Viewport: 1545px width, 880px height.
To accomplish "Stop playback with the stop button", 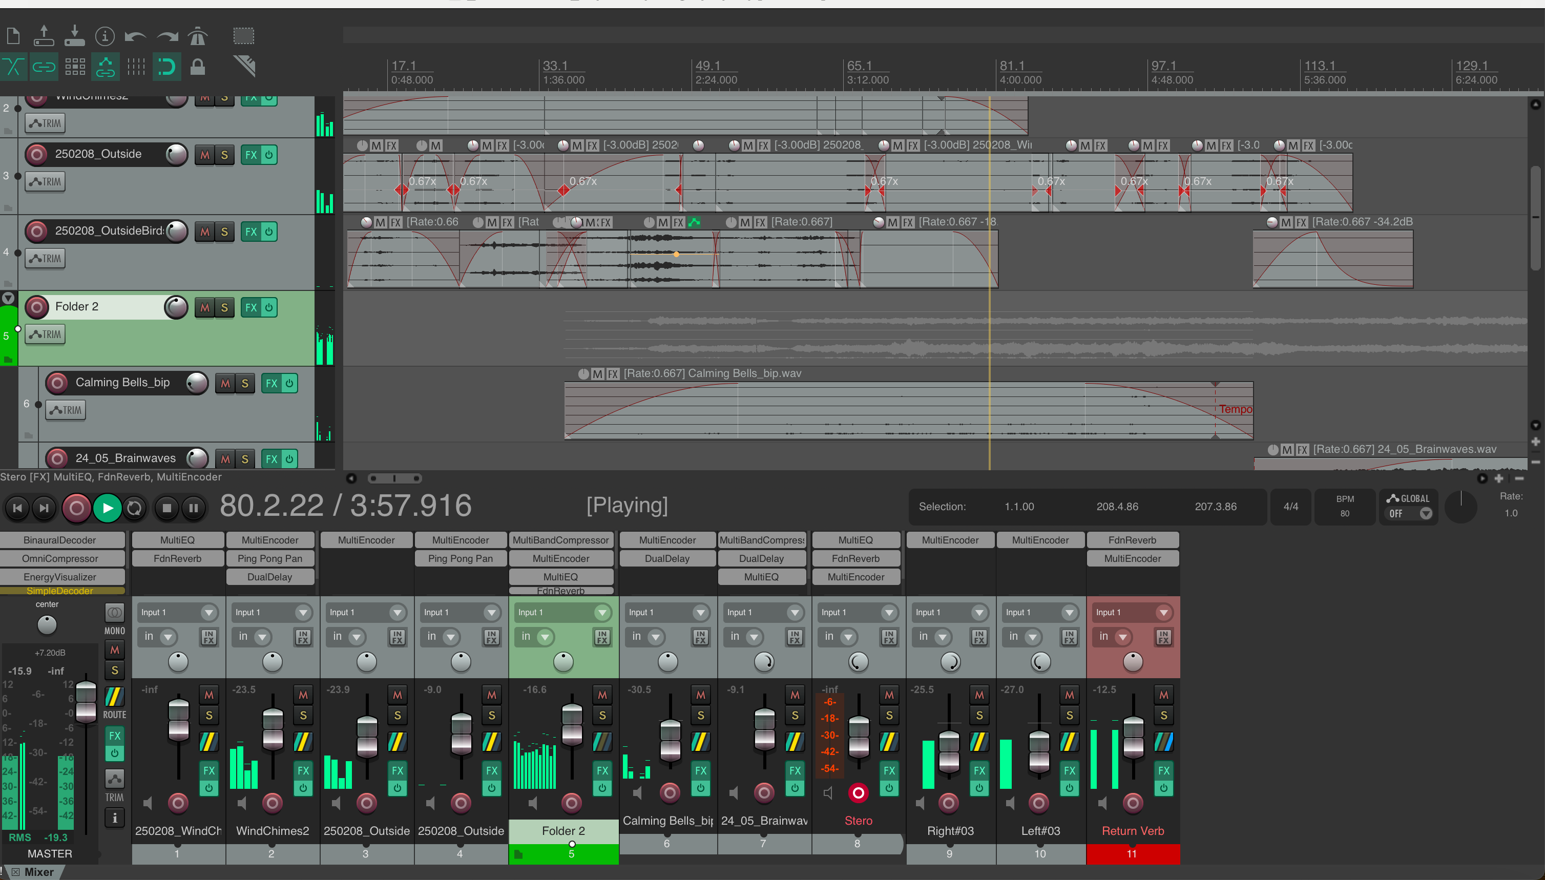I will pyautogui.click(x=167, y=508).
